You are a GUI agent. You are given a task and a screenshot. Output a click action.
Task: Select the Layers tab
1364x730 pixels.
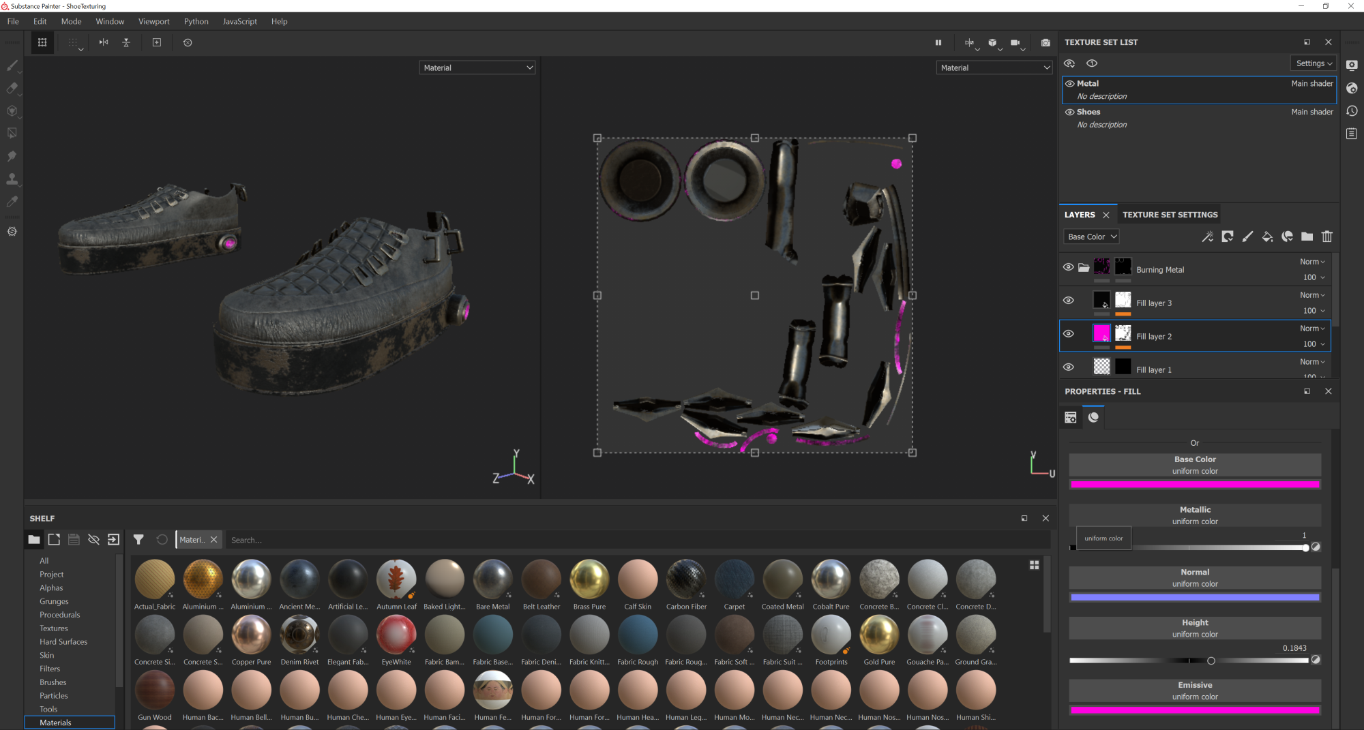click(x=1080, y=215)
